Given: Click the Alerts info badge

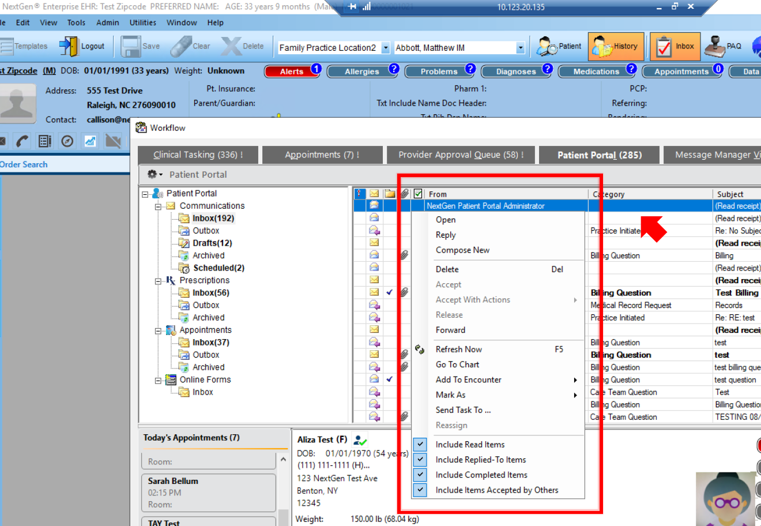Looking at the screenshot, I should tap(316, 69).
